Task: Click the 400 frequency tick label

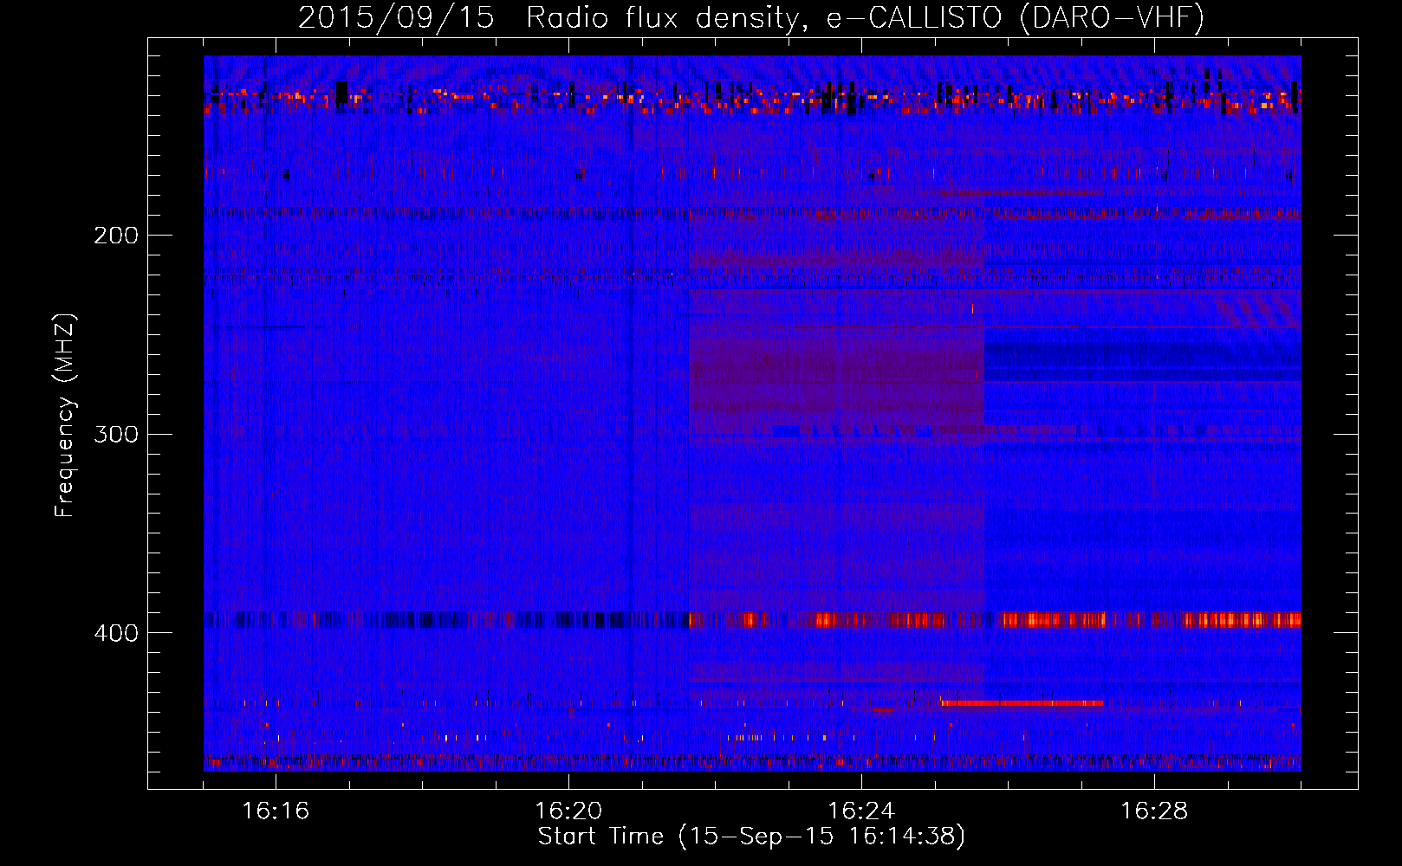Action: tap(116, 633)
